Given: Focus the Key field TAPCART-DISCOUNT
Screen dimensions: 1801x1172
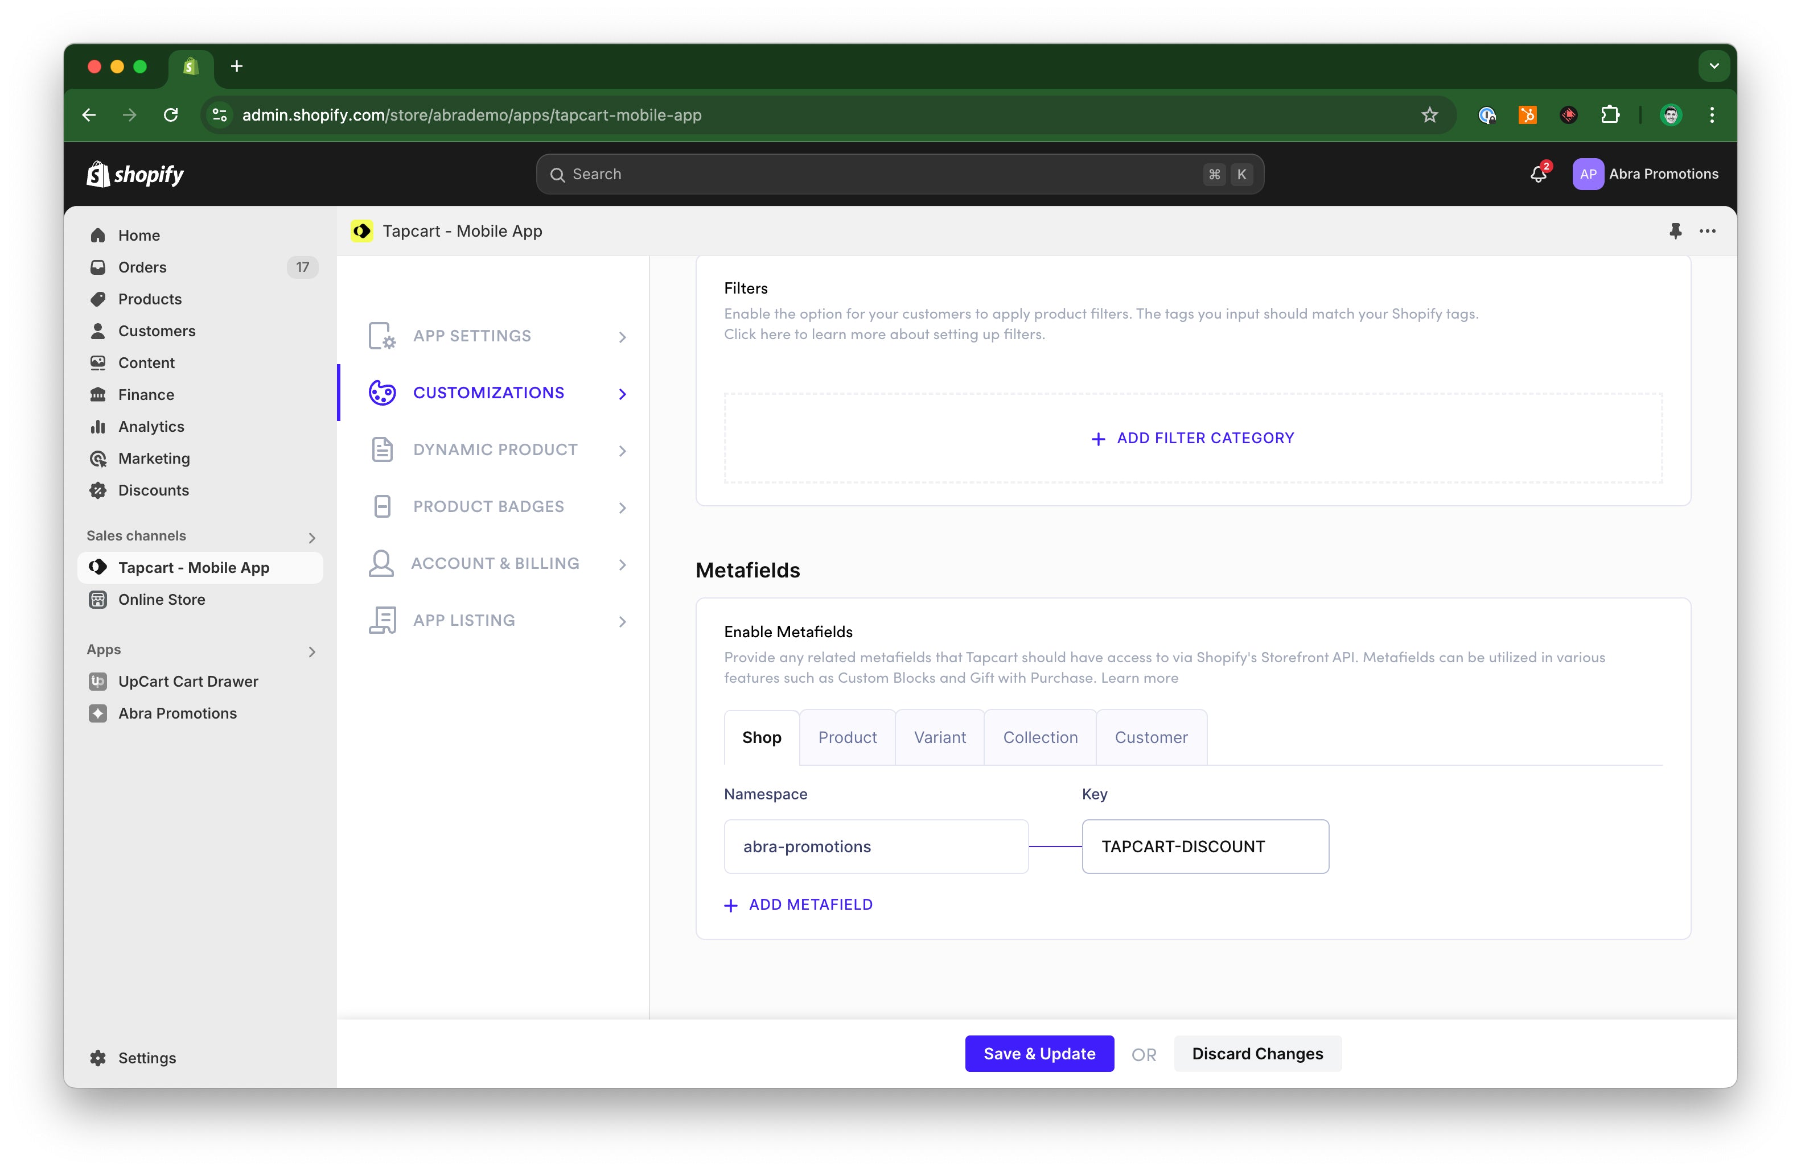Looking at the screenshot, I should coord(1206,846).
